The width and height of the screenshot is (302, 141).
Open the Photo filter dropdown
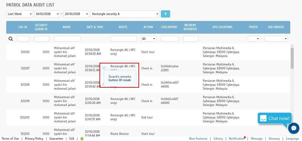tap(254, 39)
